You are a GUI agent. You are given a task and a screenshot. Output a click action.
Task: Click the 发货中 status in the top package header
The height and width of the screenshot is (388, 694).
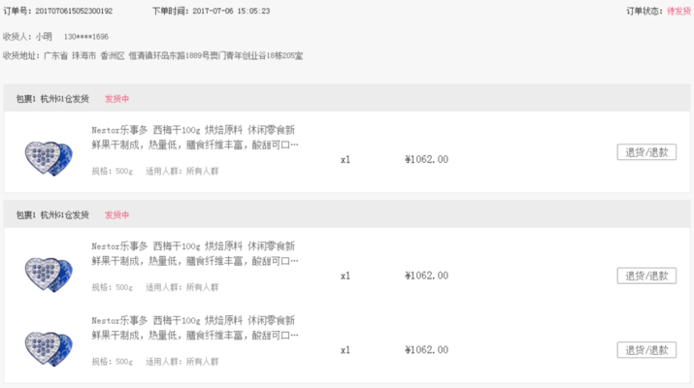point(117,99)
